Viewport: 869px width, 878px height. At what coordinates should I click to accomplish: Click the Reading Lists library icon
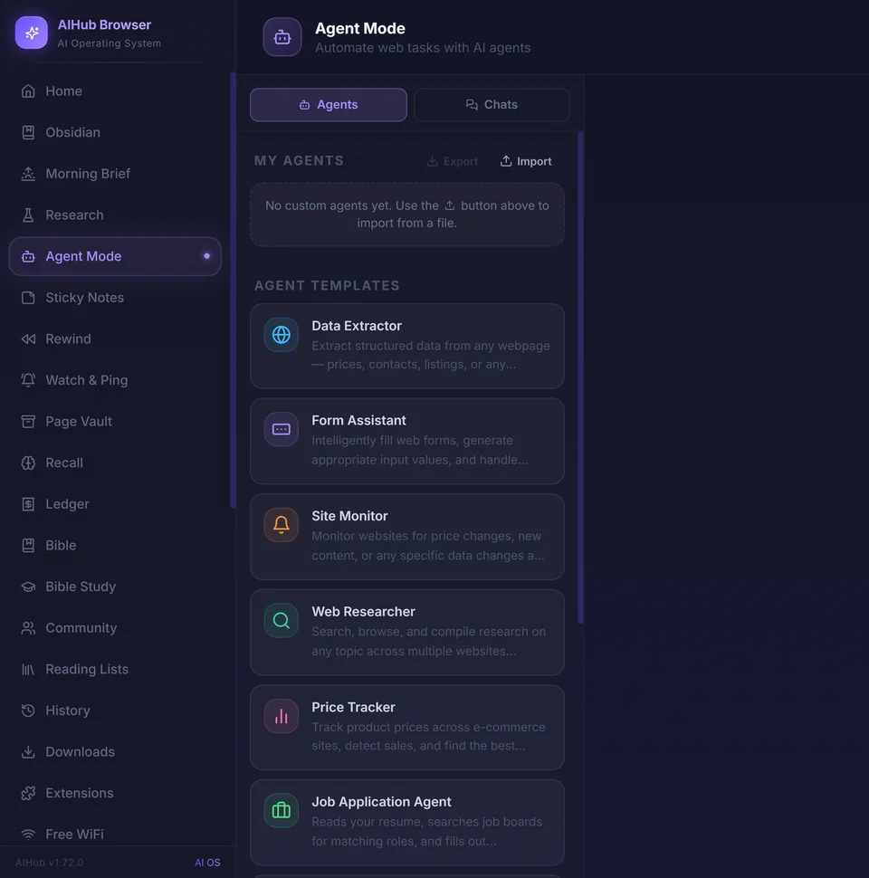pyautogui.click(x=28, y=669)
